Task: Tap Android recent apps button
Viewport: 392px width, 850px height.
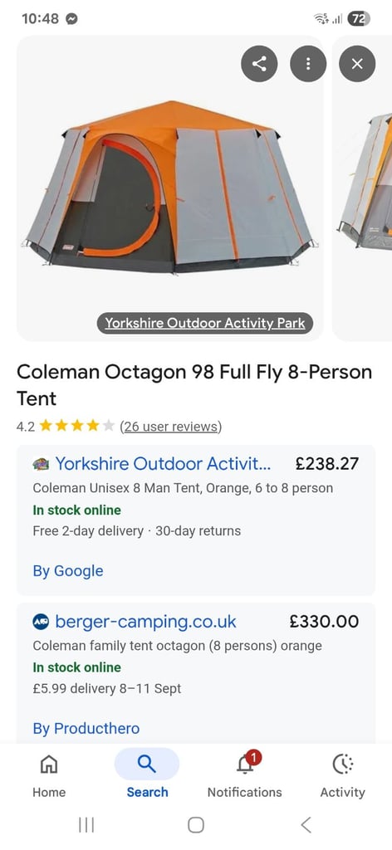Action: point(86,825)
